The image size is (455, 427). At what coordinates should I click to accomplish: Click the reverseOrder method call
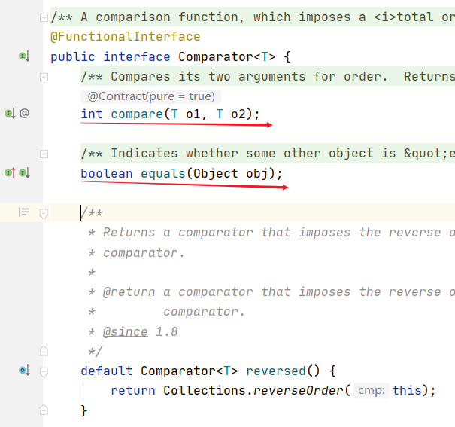(299, 390)
